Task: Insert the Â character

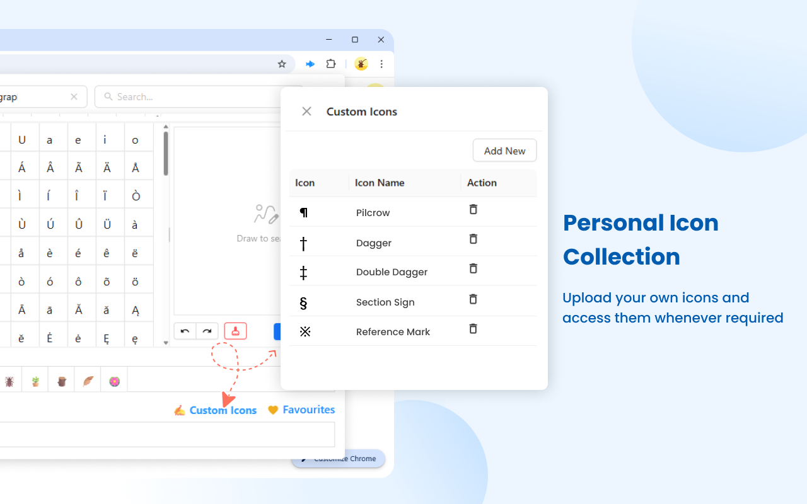Action: tap(50, 168)
